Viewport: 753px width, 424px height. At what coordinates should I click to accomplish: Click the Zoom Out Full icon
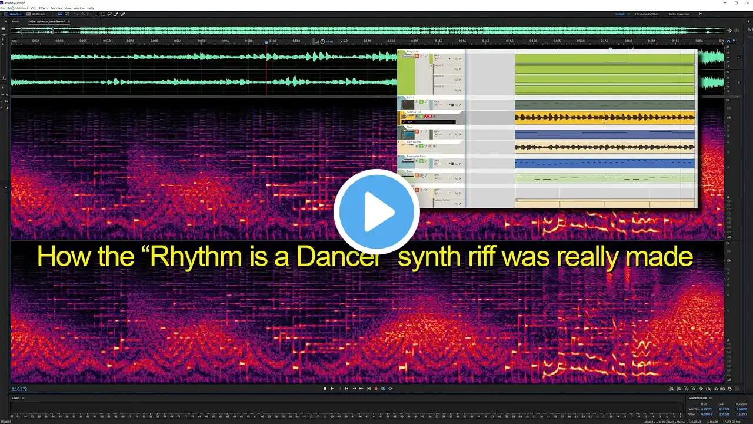pyautogui.click(x=701, y=389)
